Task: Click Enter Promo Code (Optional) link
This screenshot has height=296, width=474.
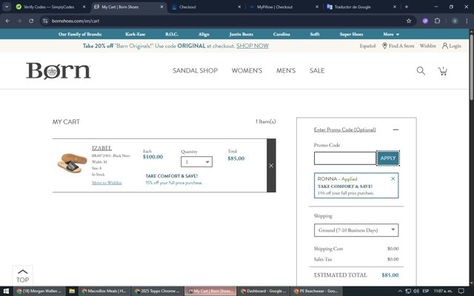Action: click(x=344, y=129)
